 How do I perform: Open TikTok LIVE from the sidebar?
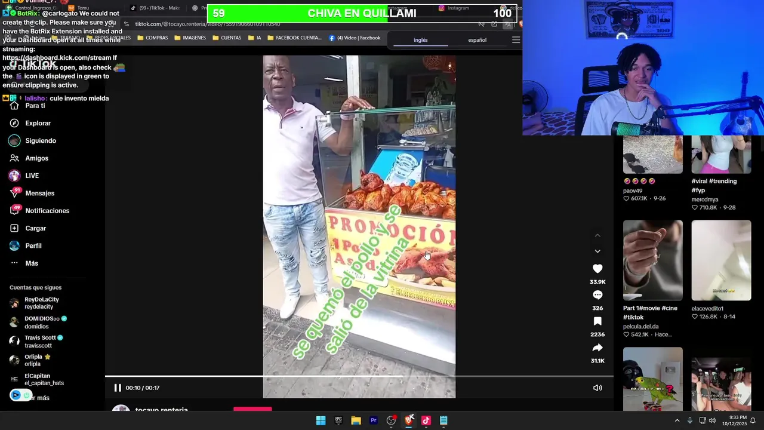24,176
